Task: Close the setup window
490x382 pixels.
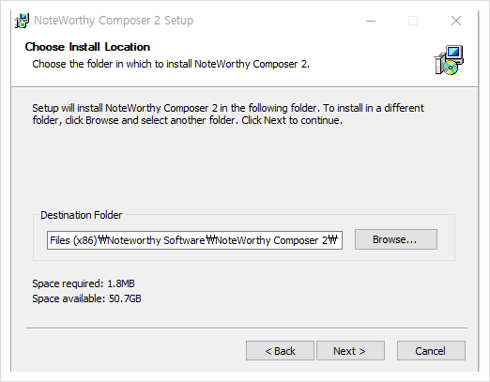Action: pyautogui.click(x=456, y=21)
